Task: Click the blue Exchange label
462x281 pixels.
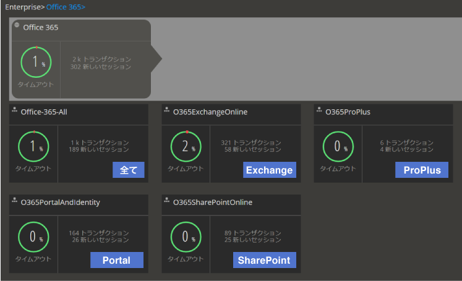Action: [x=268, y=170]
